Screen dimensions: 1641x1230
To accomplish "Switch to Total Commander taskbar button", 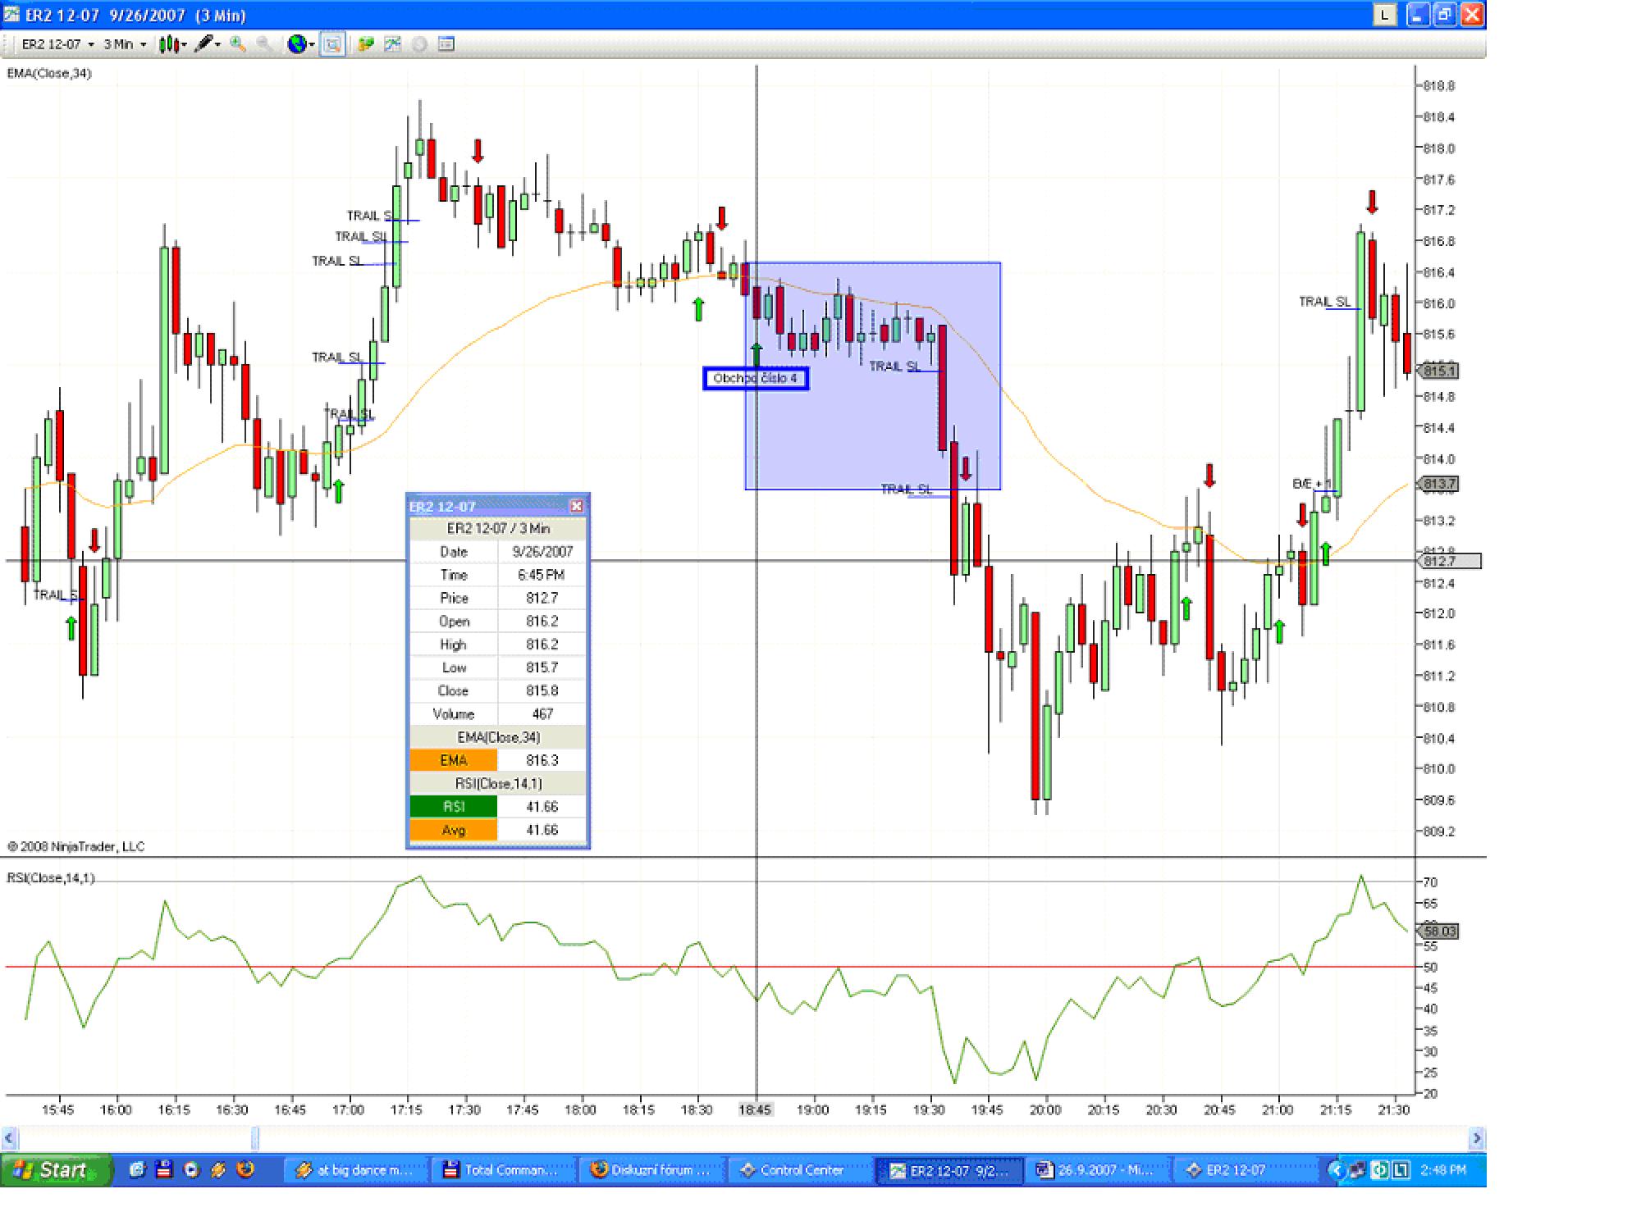I will (x=501, y=1170).
